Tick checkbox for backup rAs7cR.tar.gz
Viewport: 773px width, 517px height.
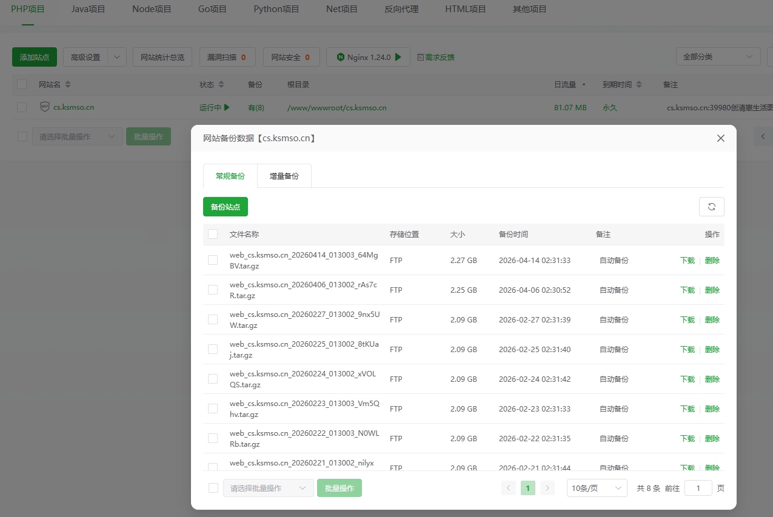tap(213, 290)
